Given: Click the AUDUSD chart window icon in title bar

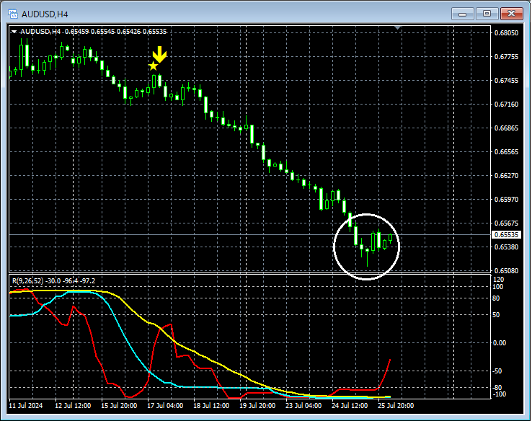Looking at the screenshot, I should [12, 13].
